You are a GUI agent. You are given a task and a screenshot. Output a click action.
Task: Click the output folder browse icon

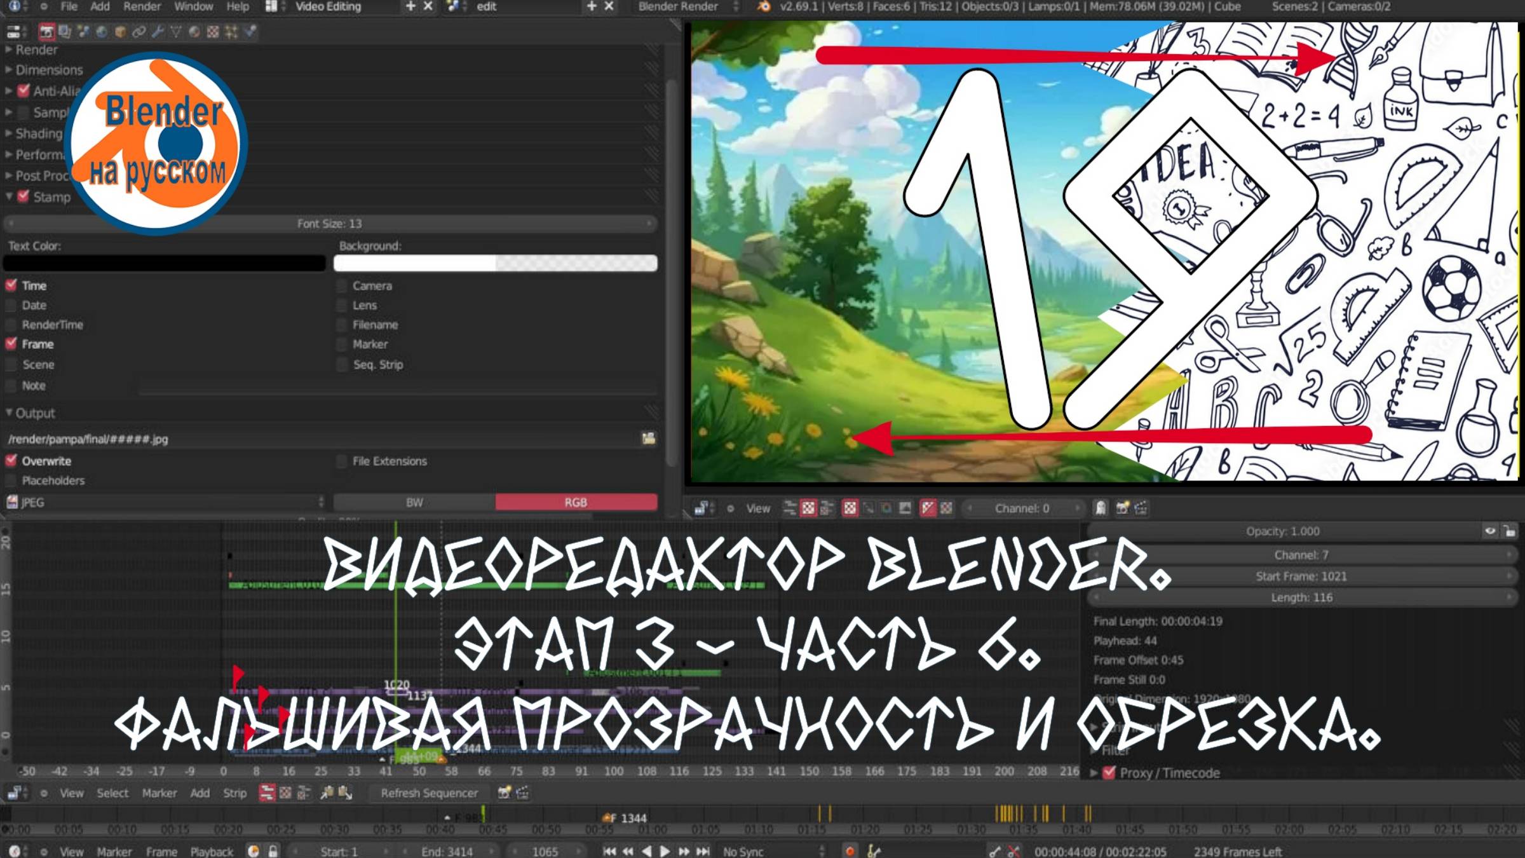pyautogui.click(x=648, y=438)
